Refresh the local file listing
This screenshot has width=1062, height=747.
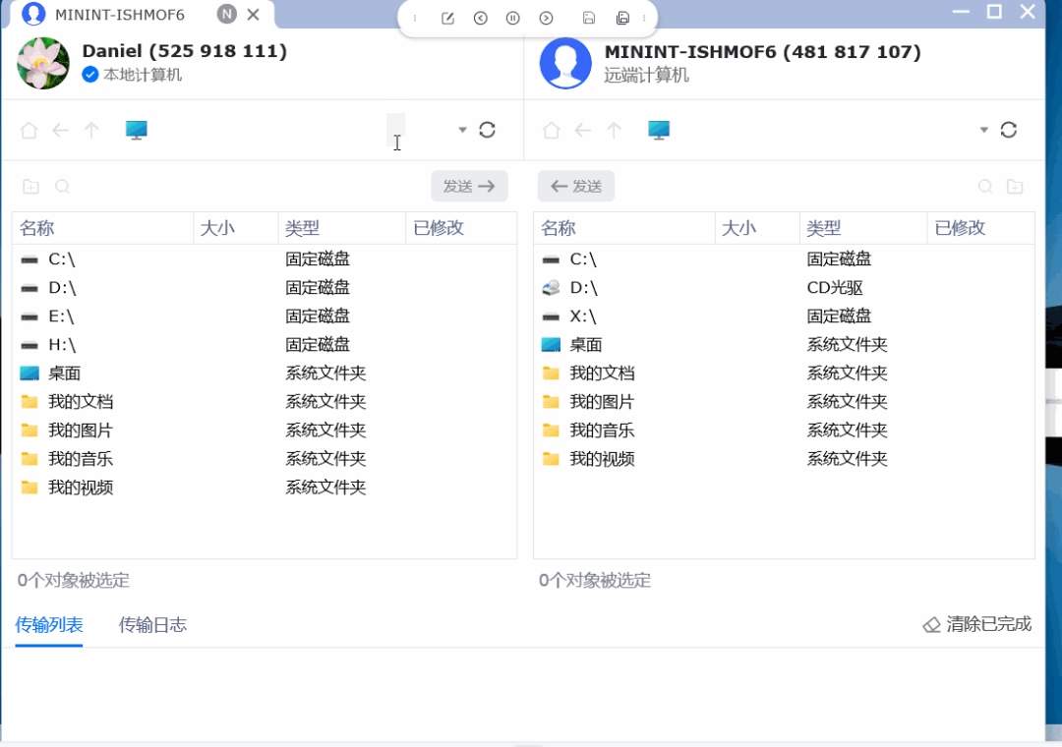[x=487, y=129]
